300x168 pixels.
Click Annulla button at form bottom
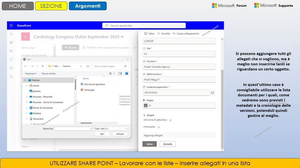click(168, 144)
